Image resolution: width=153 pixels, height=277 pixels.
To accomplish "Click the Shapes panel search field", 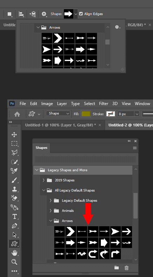I will 85,159.
